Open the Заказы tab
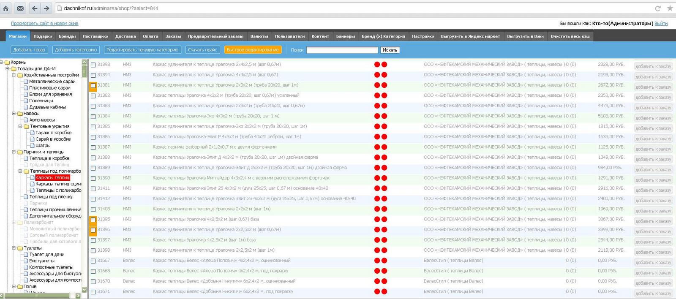The height and width of the screenshot is (299, 676). [x=173, y=36]
